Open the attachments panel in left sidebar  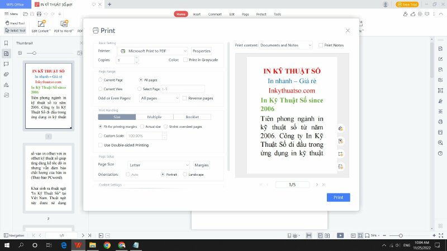(6, 74)
